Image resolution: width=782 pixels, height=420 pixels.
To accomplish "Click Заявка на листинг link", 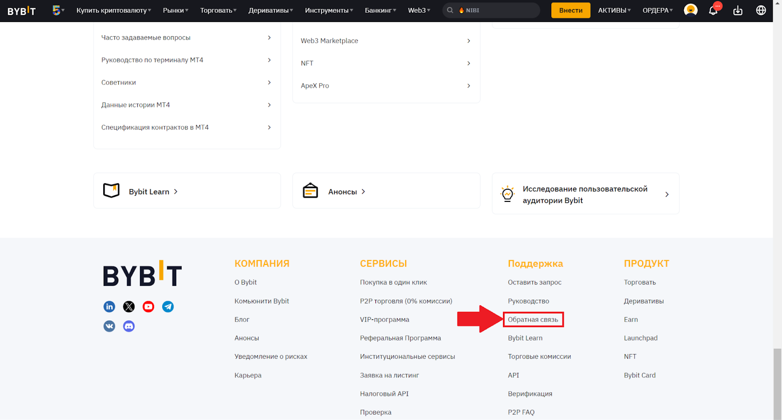I will coord(390,376).
